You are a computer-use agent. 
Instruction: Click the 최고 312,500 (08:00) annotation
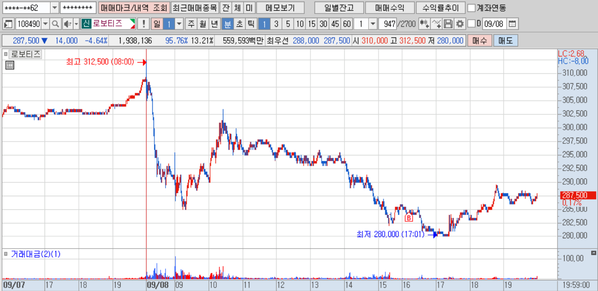(100, 62)
